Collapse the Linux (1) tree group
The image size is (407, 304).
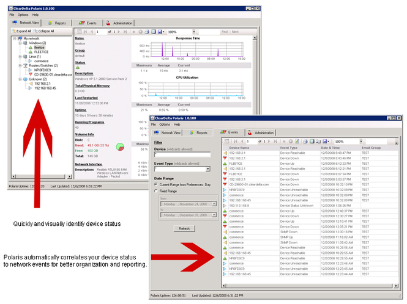(x=20, y=56)
